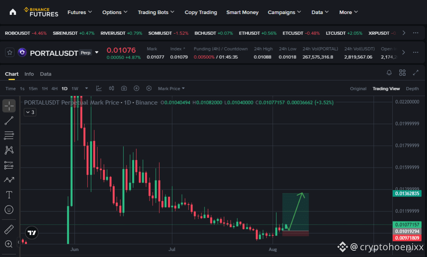Take a chart snapshot with the camera icon
The height and width of the screenshot is (257, 427).
124,88
